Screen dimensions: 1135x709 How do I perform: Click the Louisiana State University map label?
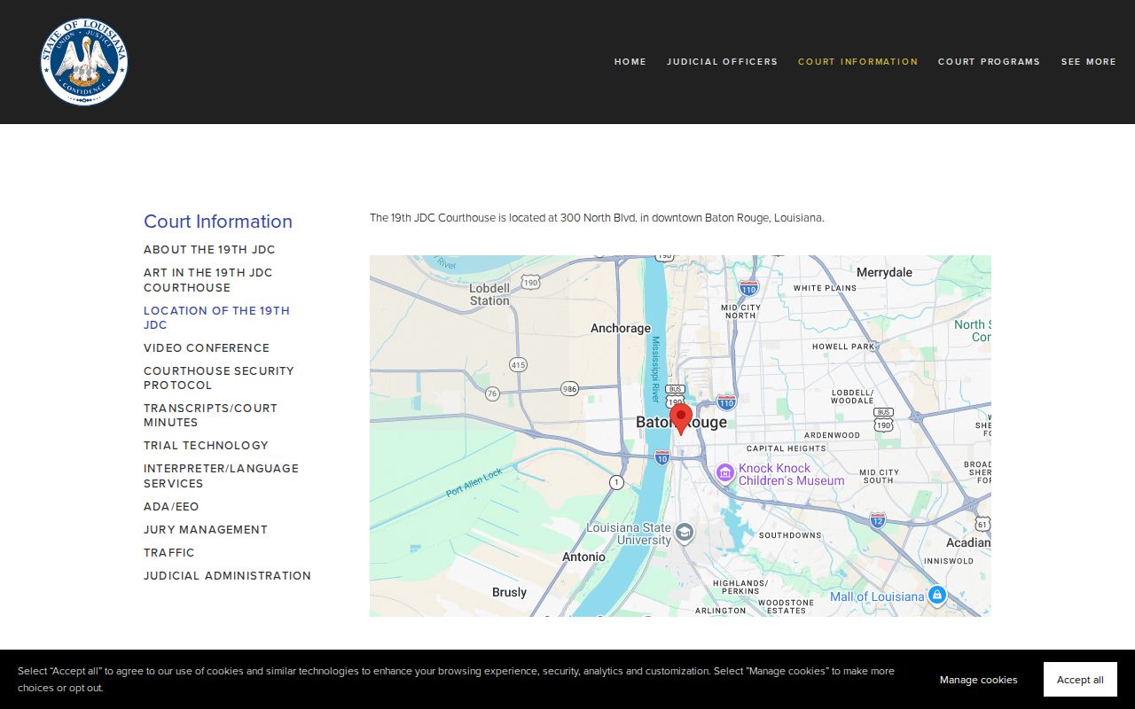click(x=629, y=534)
